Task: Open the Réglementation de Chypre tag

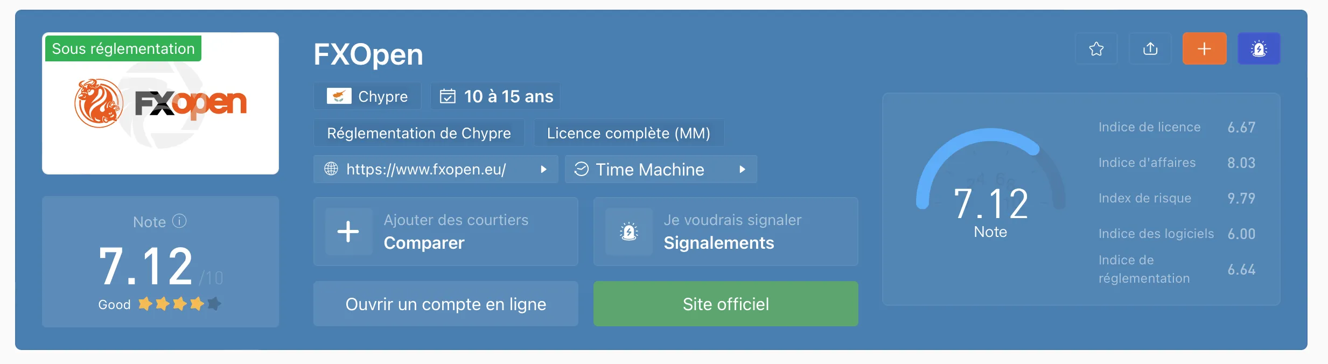Action: coord(419,133)
